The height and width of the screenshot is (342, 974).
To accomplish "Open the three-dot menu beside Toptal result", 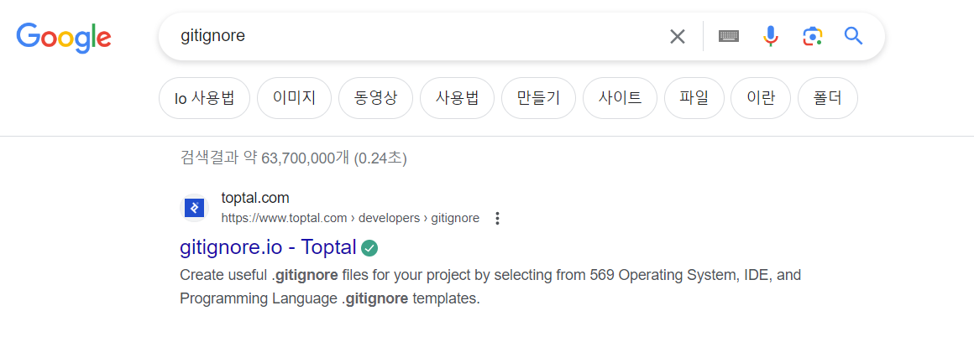I will click(496, 218).
